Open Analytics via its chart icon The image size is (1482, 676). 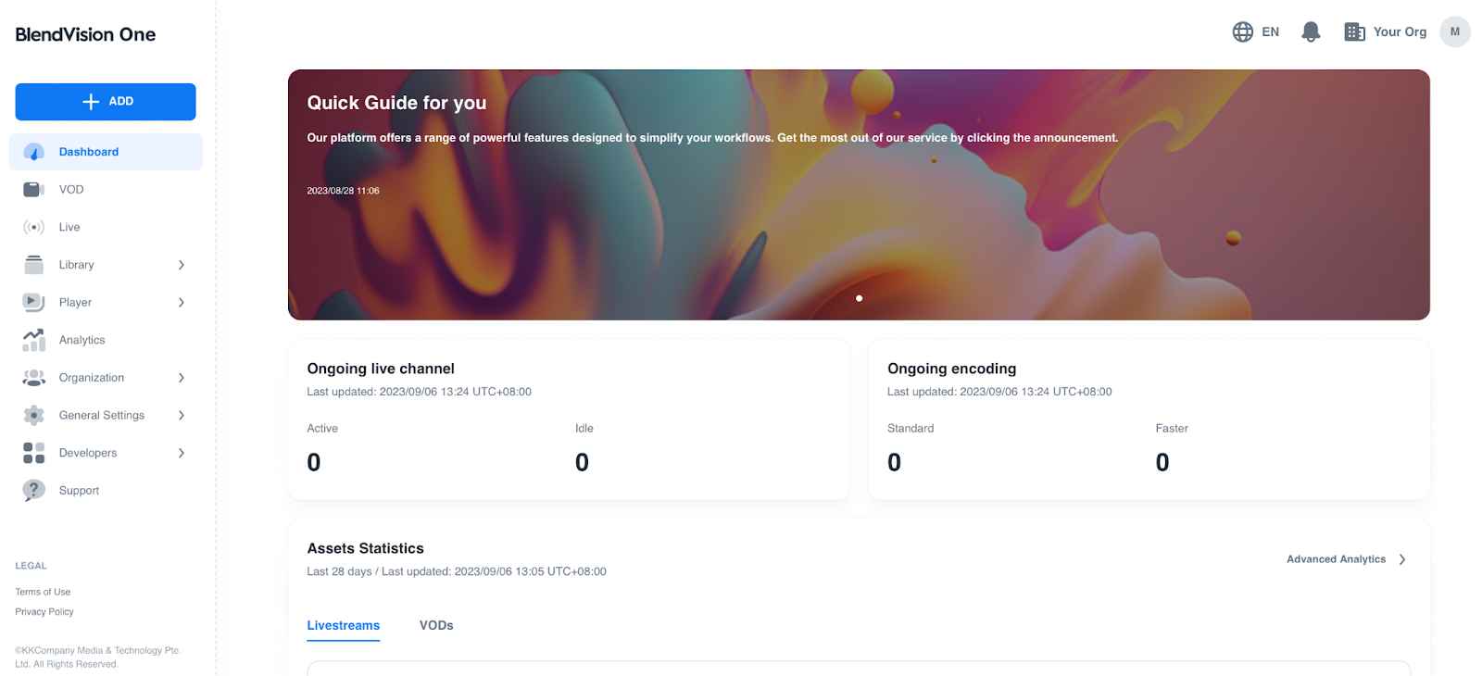(34, 341)
